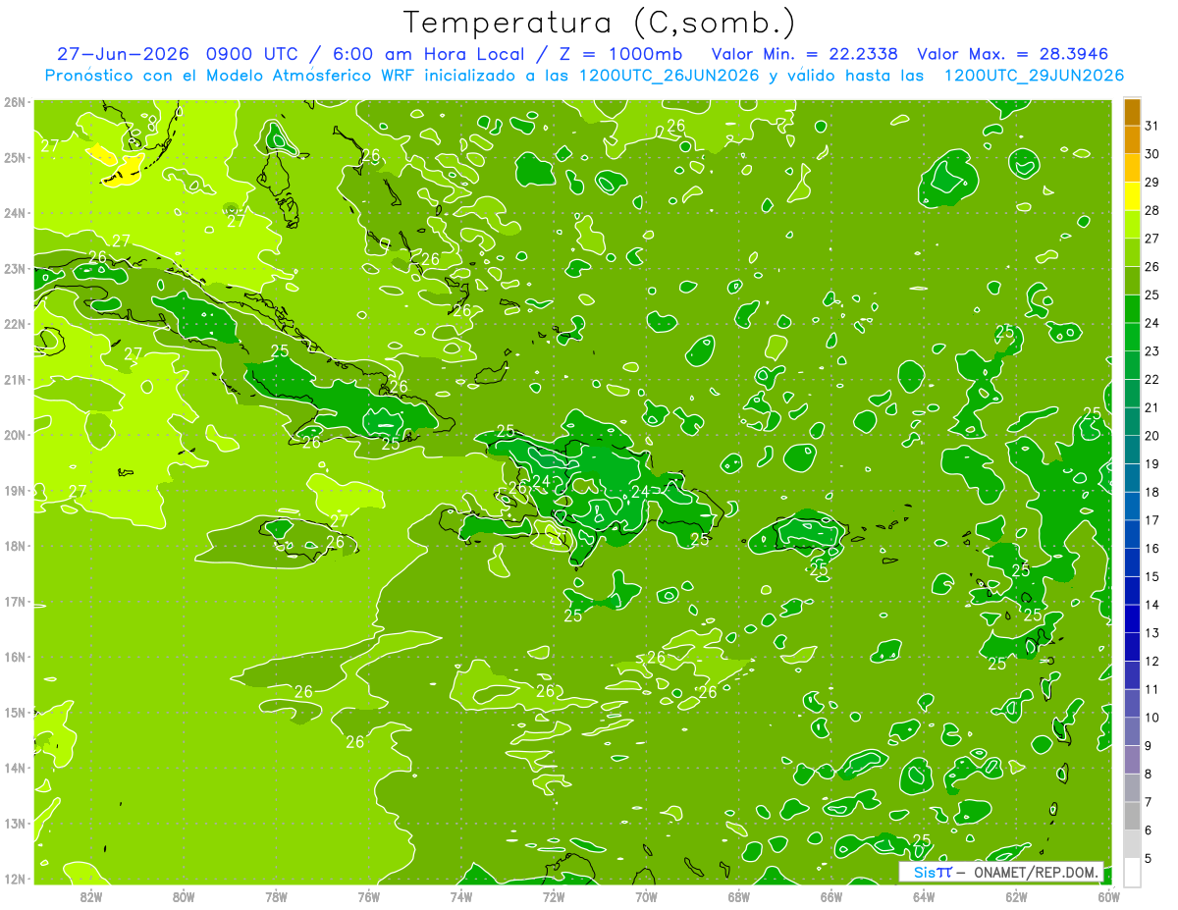Click the "Valor Min. = 22.2338" value

coord(803,54)
